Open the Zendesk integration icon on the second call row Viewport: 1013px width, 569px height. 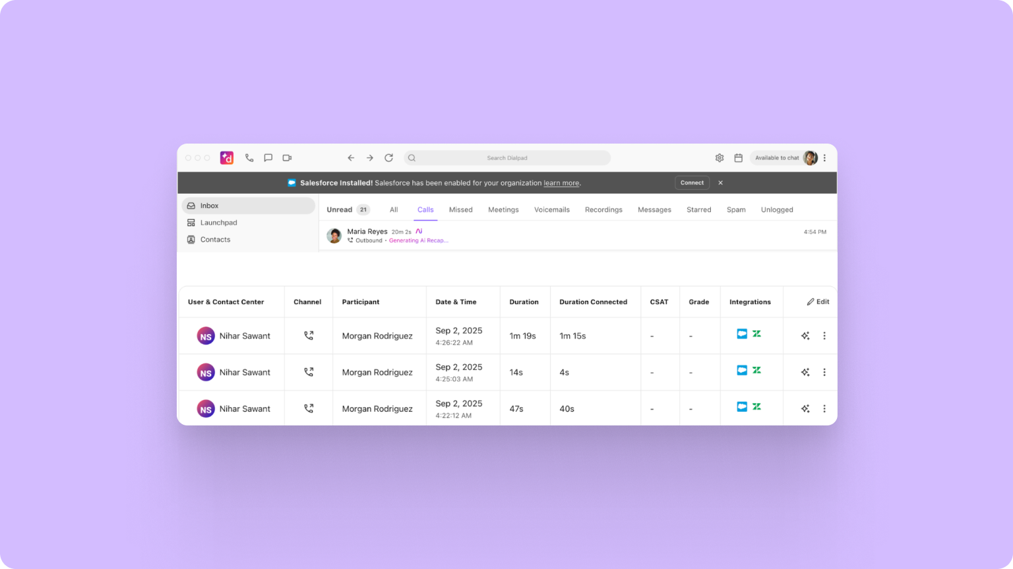coord(756,370)
